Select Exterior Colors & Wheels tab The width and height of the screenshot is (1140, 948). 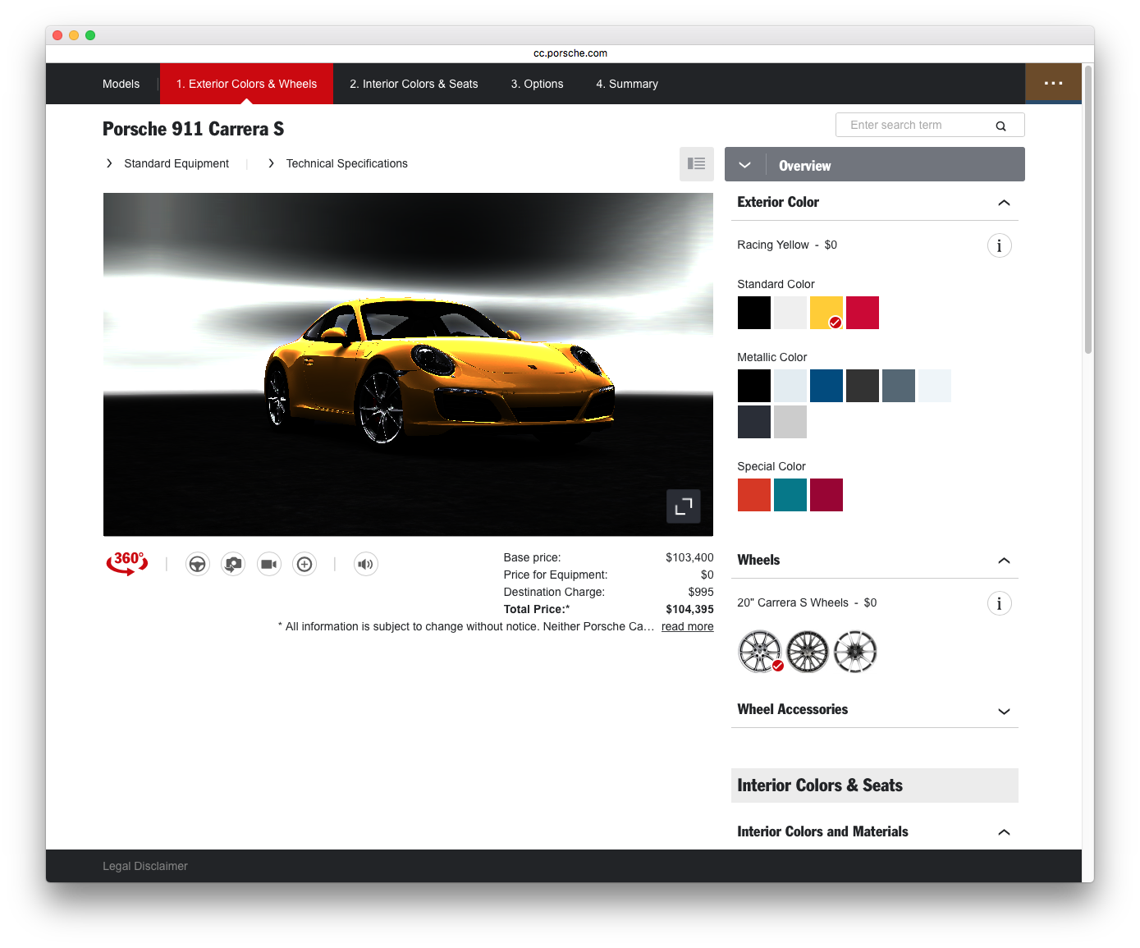pyautogui.click(x=246, y=84)
